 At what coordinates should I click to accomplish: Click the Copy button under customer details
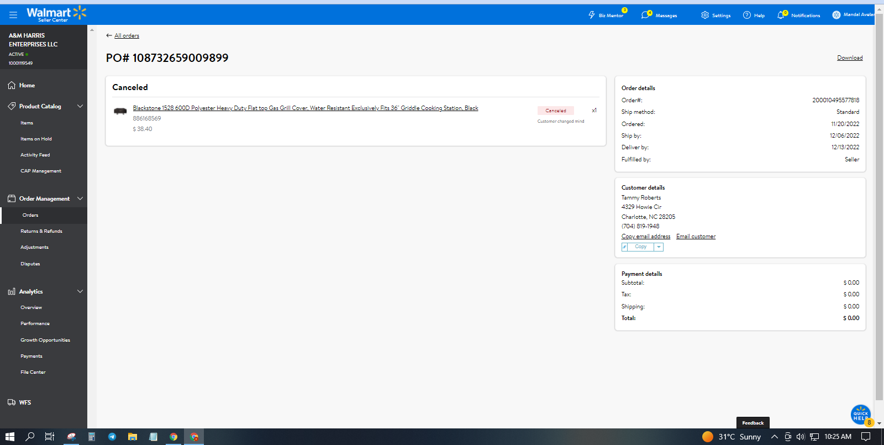tap(641, 247)
